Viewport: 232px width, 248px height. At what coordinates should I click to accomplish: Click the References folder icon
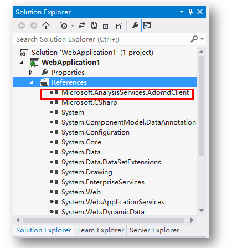[x=44, y=82]
